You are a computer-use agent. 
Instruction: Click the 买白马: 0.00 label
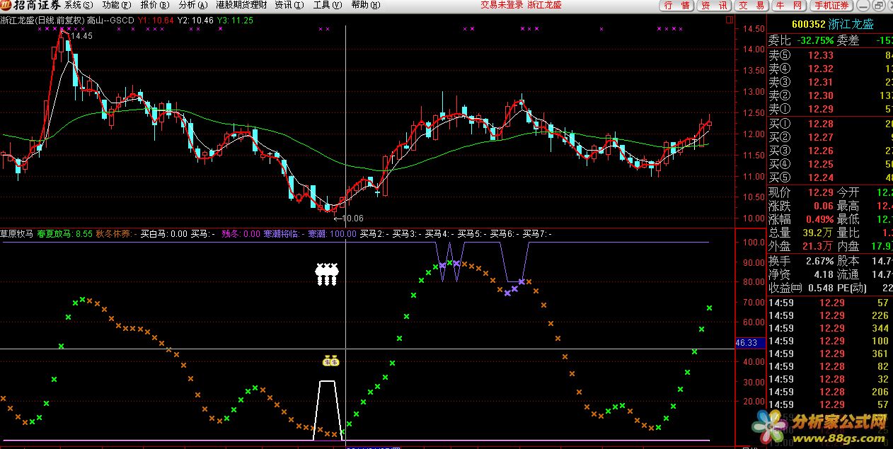click(x=164, y=233)
